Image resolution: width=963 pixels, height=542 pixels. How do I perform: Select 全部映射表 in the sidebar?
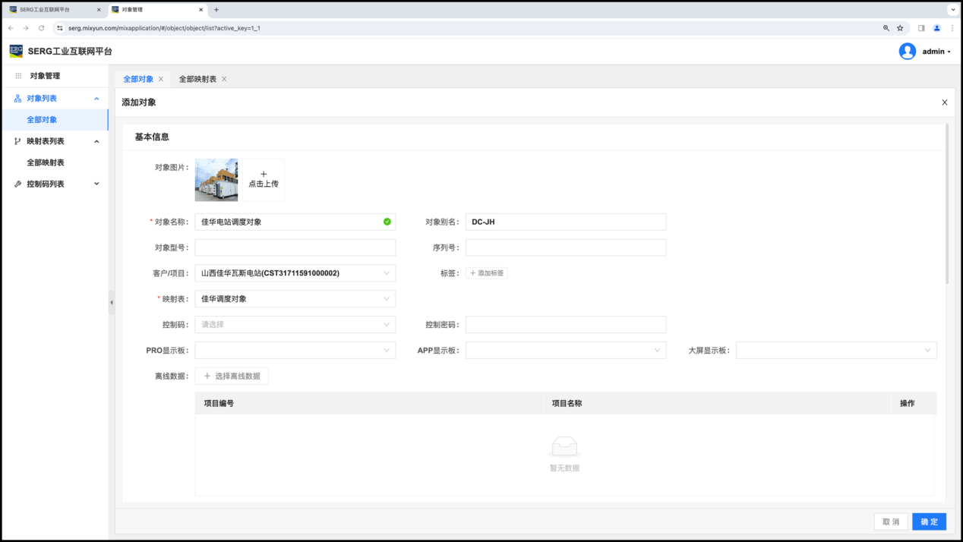(46, 162)
